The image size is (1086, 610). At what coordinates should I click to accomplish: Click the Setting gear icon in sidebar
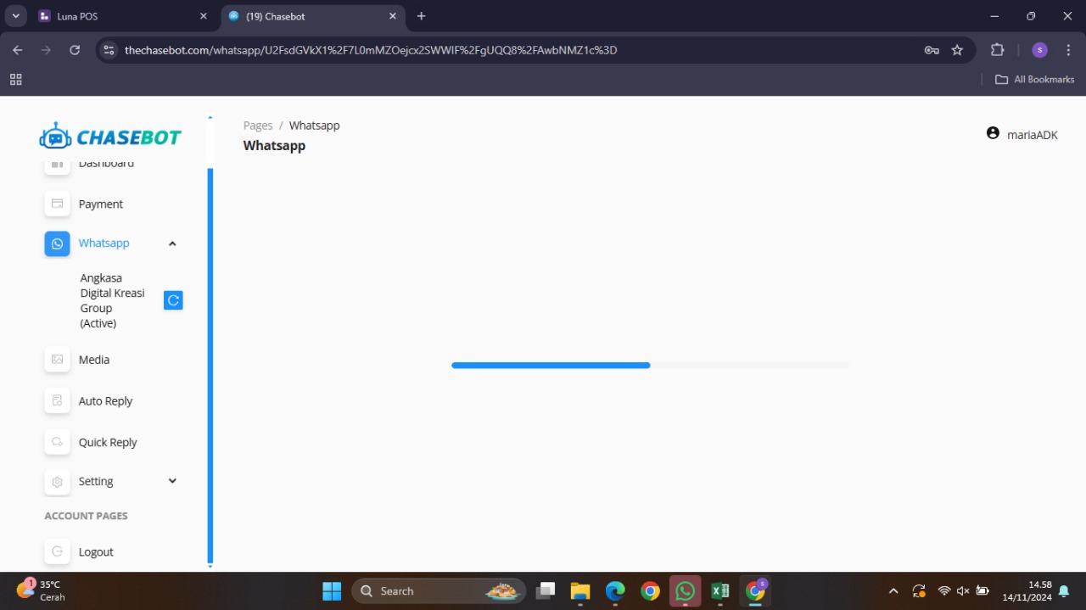pyautogui.click(x=57, y=482)
